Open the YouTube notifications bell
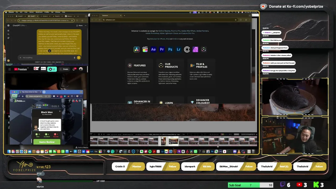Image resolution: width=336 pixels, height=189 pixels. (74, 69)
